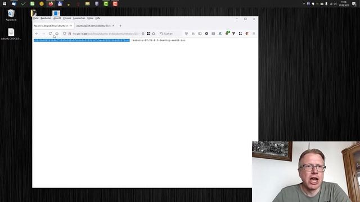The height and width of the screenshot is (202, 360).
Task: Open the Firefox home page button
Action: 57,34
